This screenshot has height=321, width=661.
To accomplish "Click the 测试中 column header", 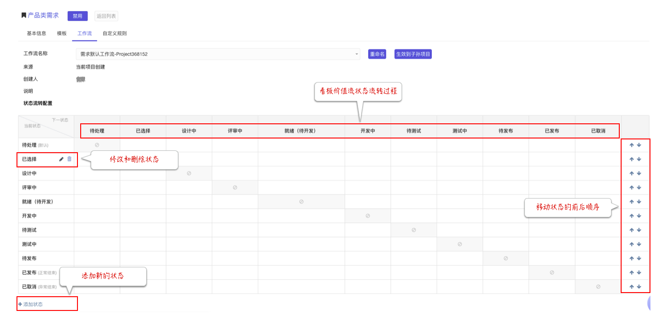I will click(460, 131).
